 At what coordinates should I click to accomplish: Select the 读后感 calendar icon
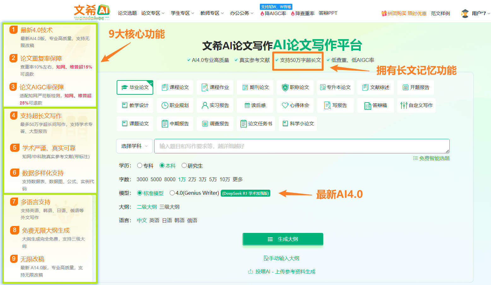click(x=247, y=105)
